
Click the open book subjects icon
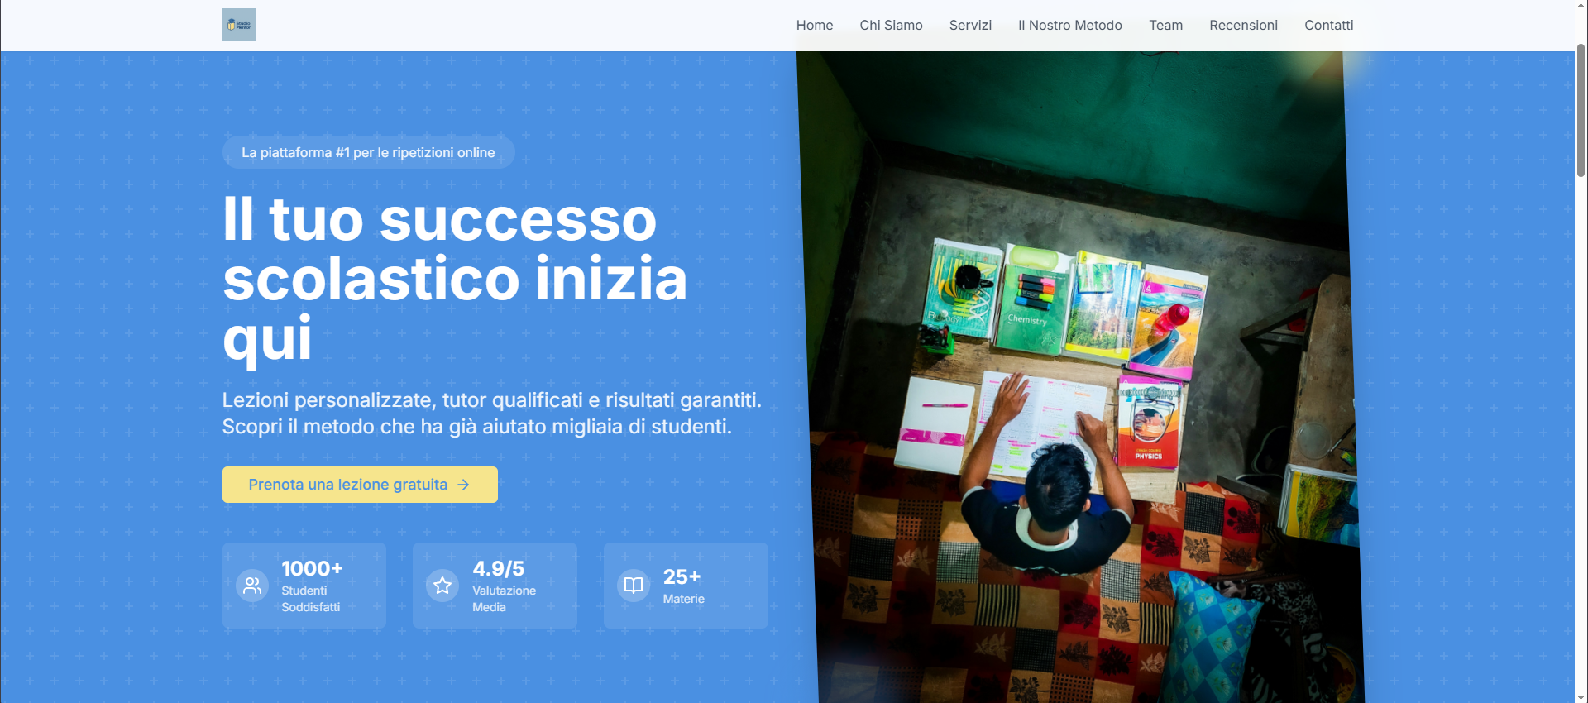634,586
